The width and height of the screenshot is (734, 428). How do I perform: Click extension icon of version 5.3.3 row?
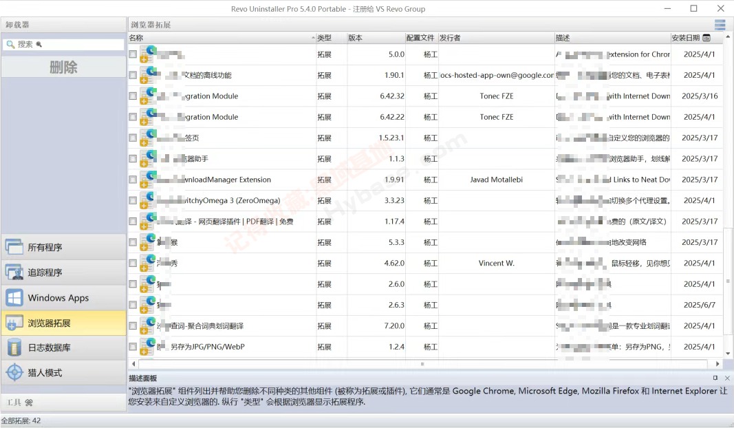[148, 242]
